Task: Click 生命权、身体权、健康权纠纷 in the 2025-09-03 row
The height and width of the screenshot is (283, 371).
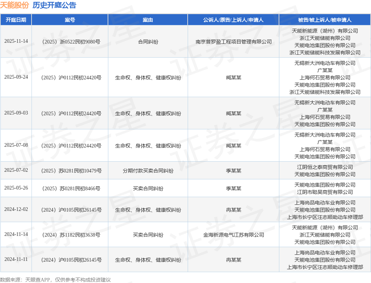Action: point(148,113)
